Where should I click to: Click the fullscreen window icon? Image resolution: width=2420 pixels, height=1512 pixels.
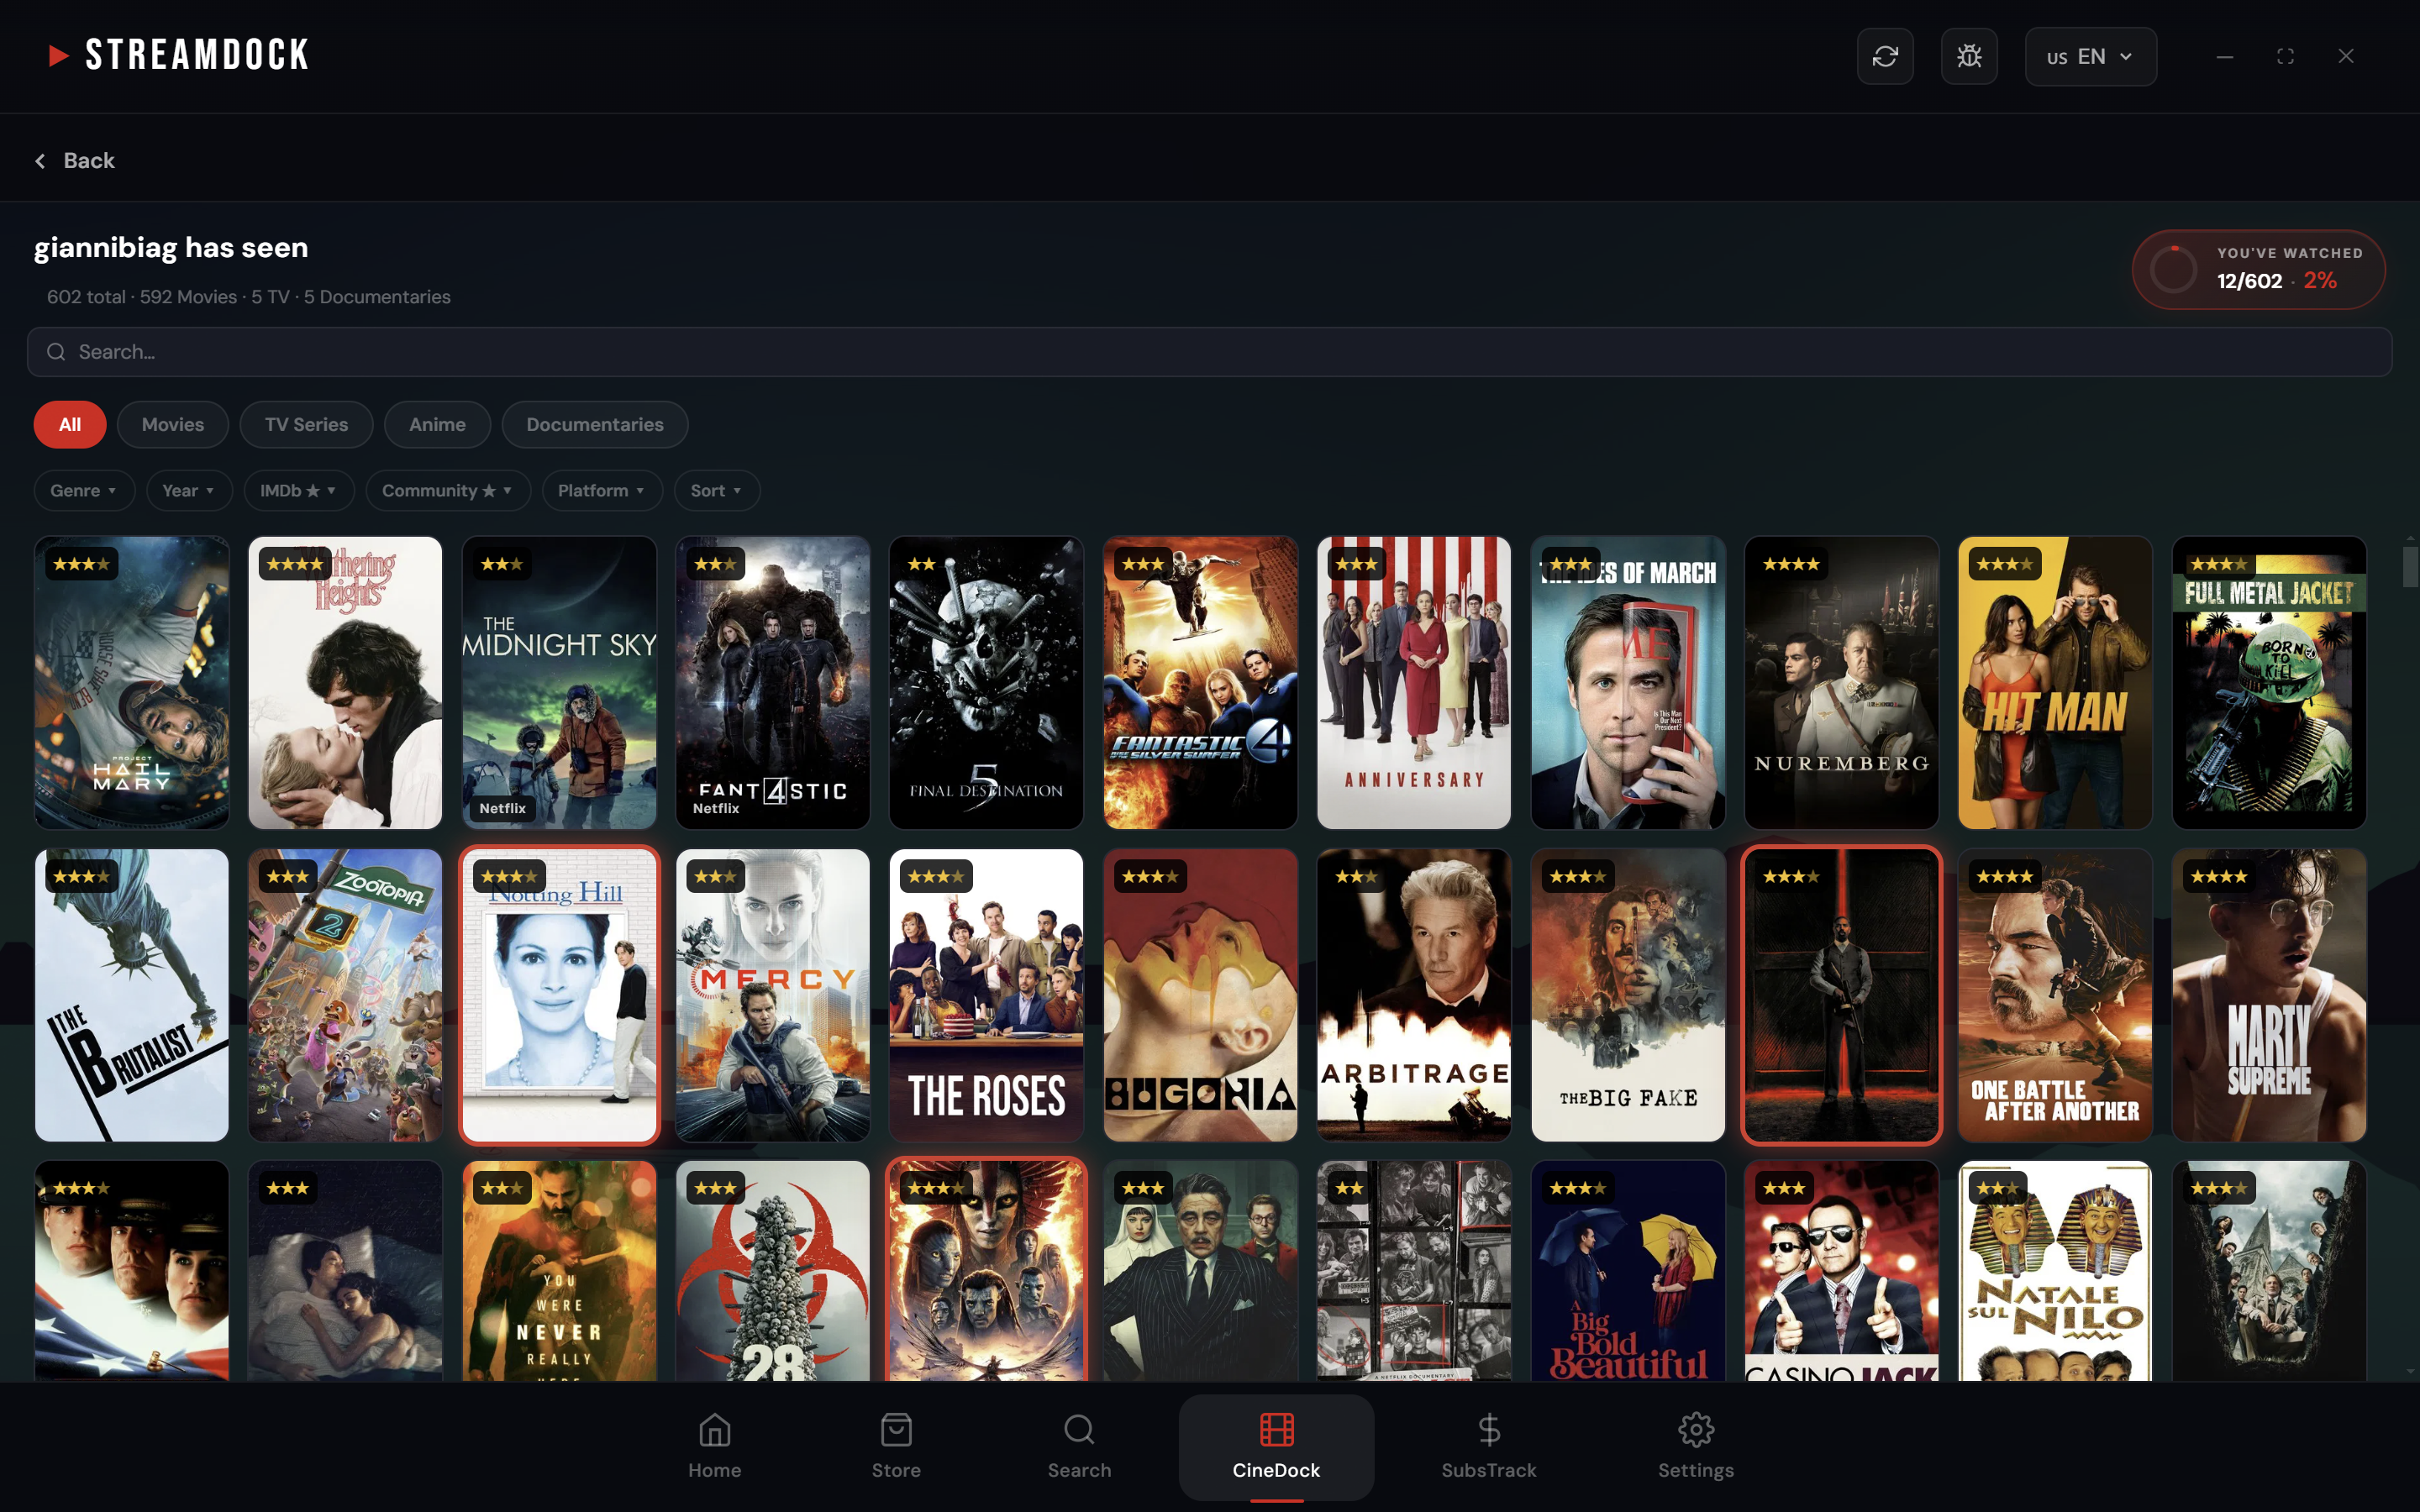(2285, 56)
